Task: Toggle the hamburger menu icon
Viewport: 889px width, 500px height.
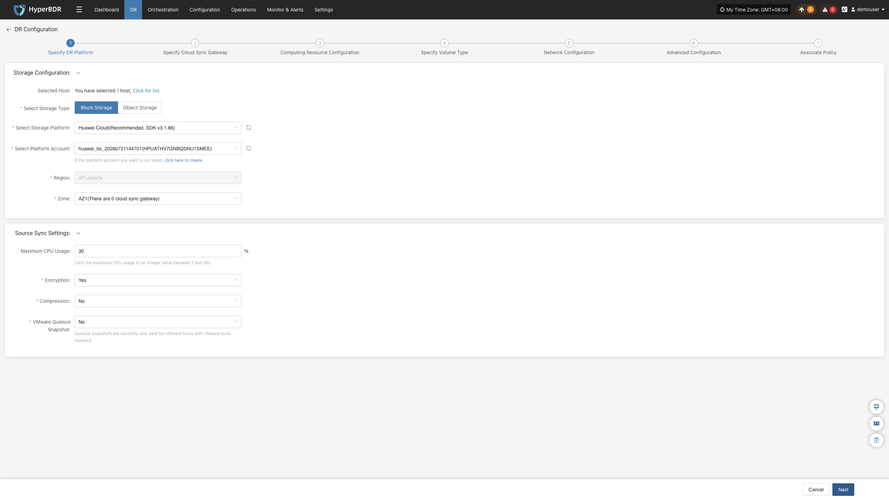Action: point(79,10)
